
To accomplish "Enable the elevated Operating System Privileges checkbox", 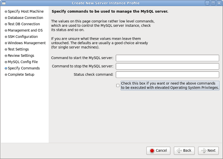I will [118, 85].
